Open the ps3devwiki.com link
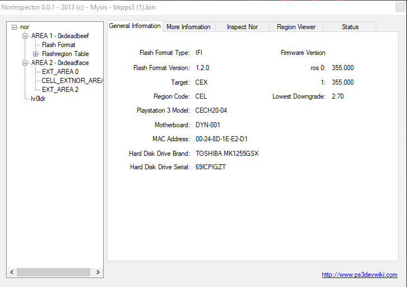Image resolution: width=407 pixels, height=287 pixels. 359,275
